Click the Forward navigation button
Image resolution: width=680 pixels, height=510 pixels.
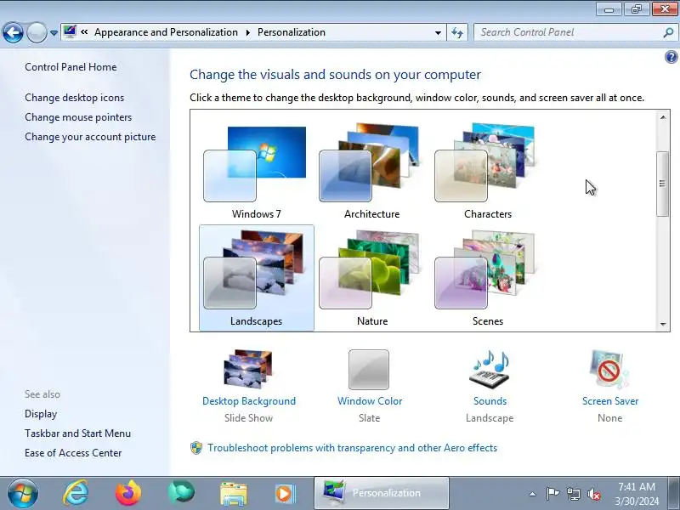click(x=37, y=32)
